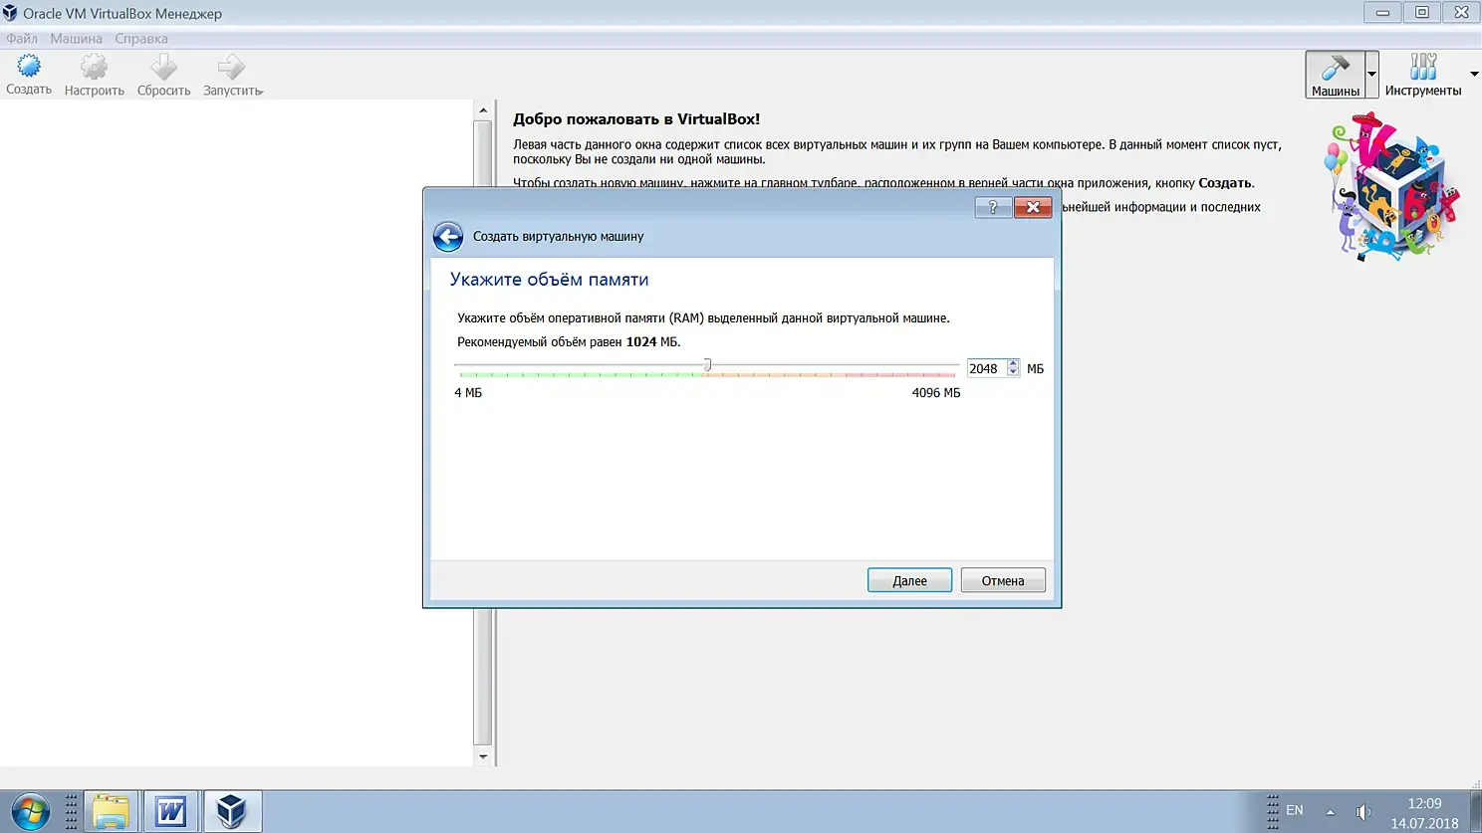The image size is (1482, 833).
Task: Minimize the VirtualBox Manager window
Action: click(1382, 12)
